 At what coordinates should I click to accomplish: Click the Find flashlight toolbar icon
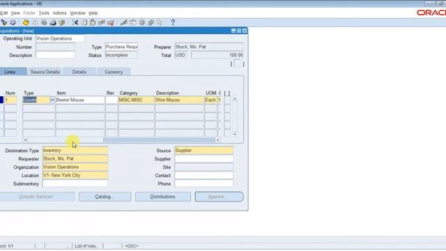click(x=4, y=22)
